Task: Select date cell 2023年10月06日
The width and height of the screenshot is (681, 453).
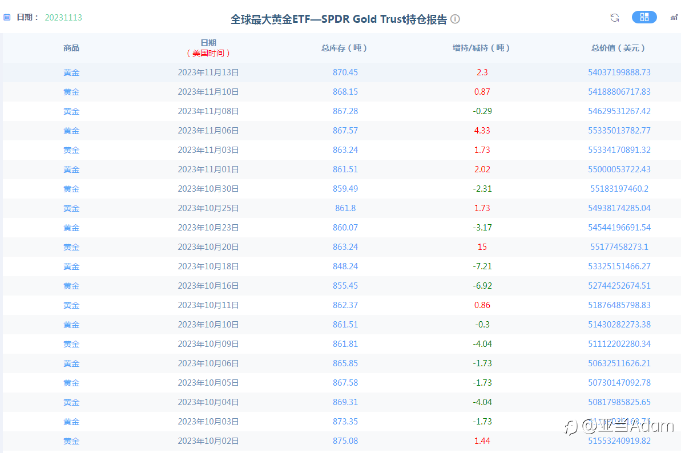Action: 208,363
